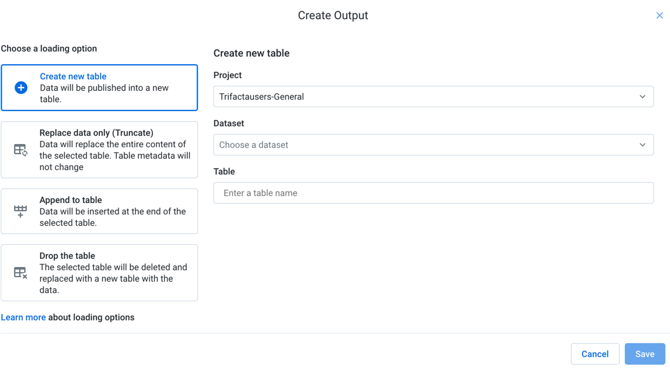Screen dimensions: 670x368
Task: Click the Dataset field chevron arrow
Action: click(642, 145)
